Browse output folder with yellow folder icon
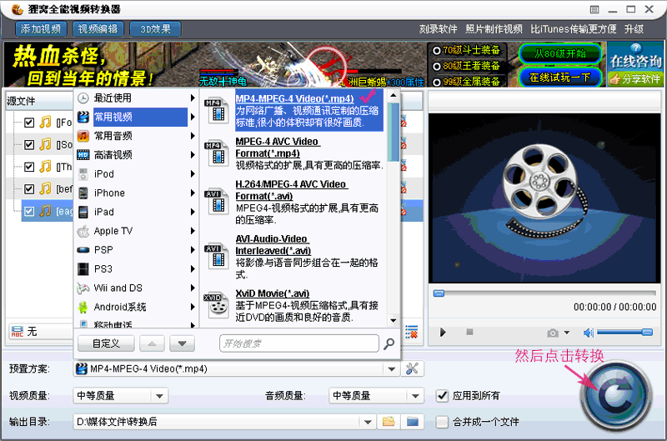The width and height of the screenshot is (667, 441). [389, 422]
